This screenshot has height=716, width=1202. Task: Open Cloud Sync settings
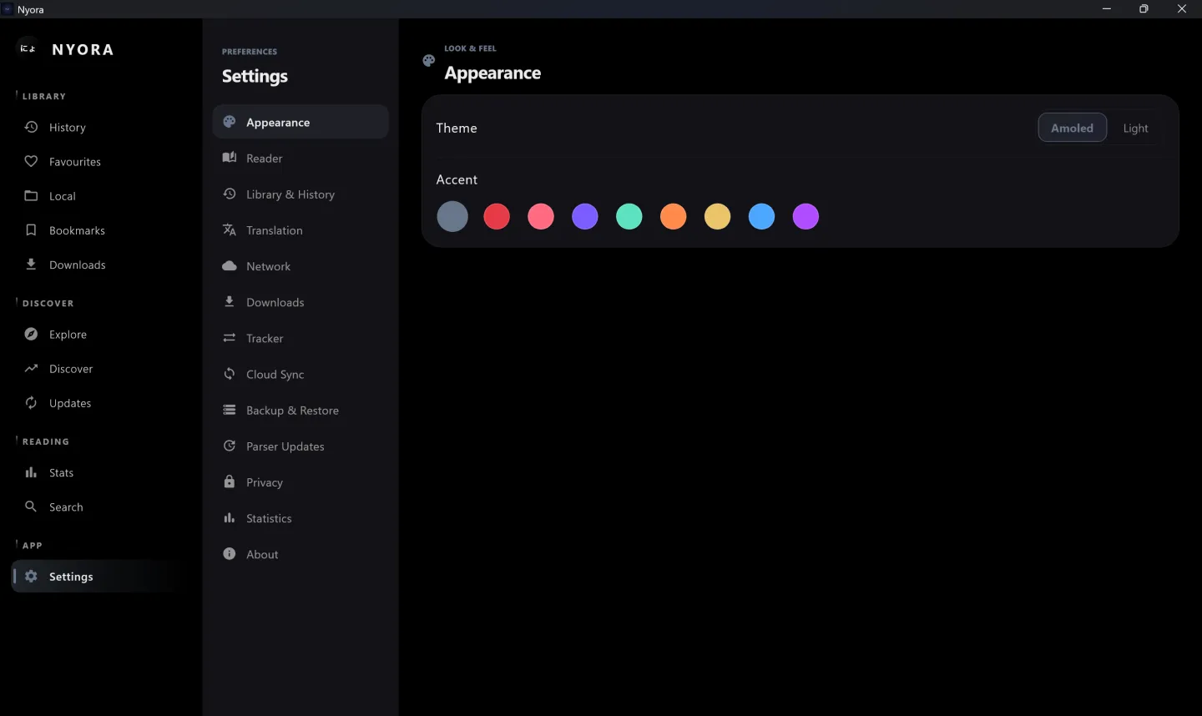[300, 373]
